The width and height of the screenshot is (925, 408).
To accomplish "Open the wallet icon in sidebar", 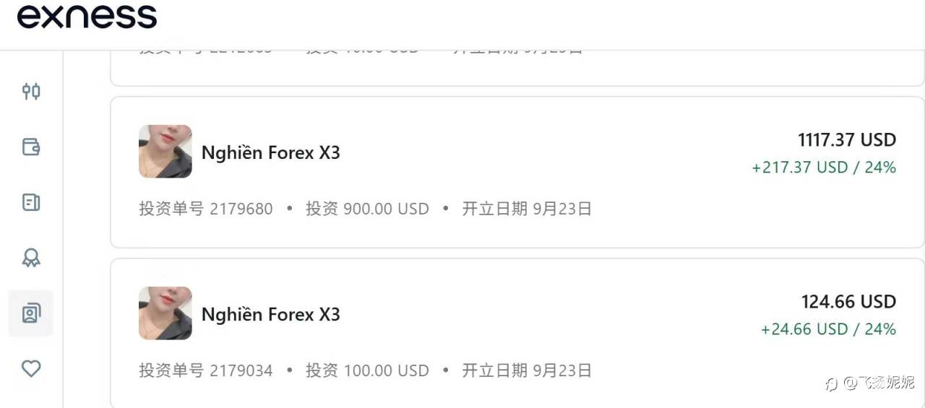I will (31, 147).
